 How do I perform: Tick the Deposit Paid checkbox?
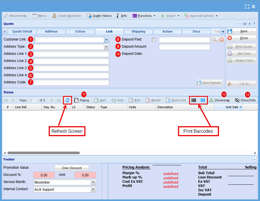(x=154, y=40)
